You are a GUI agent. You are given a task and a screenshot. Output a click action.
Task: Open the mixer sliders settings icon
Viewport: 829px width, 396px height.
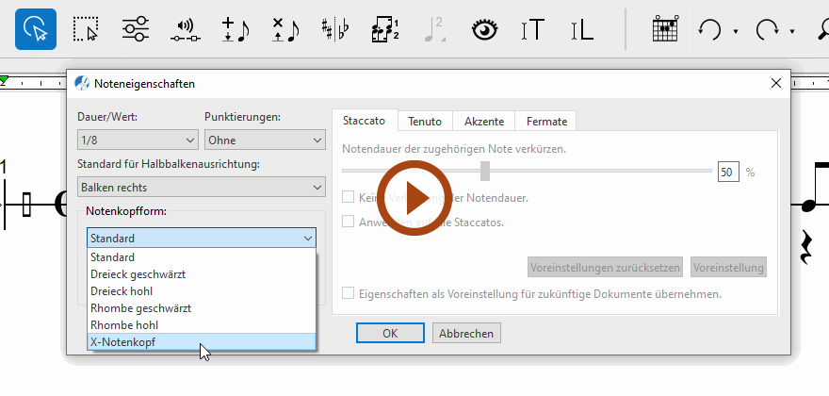136,29
